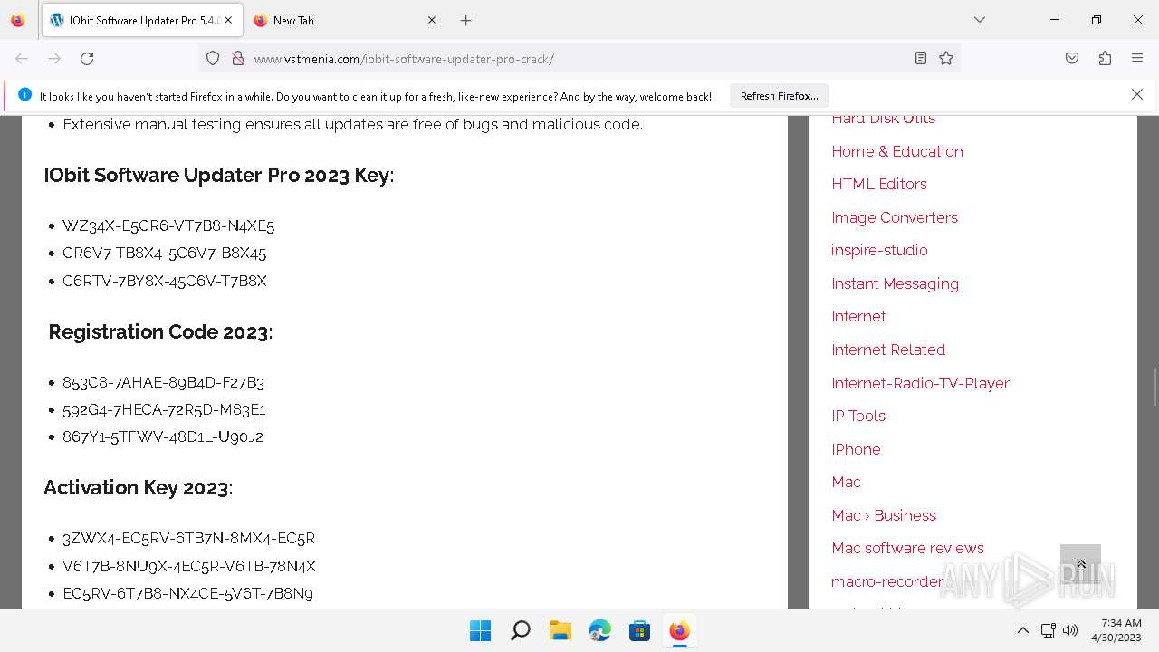Click the Activation Key 2023 heading
The width and height of the screenshot is (1159, 652).
coord(138,488)
